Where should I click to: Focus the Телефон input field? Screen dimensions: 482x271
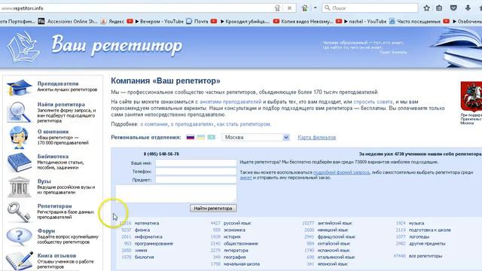[196, 172]
